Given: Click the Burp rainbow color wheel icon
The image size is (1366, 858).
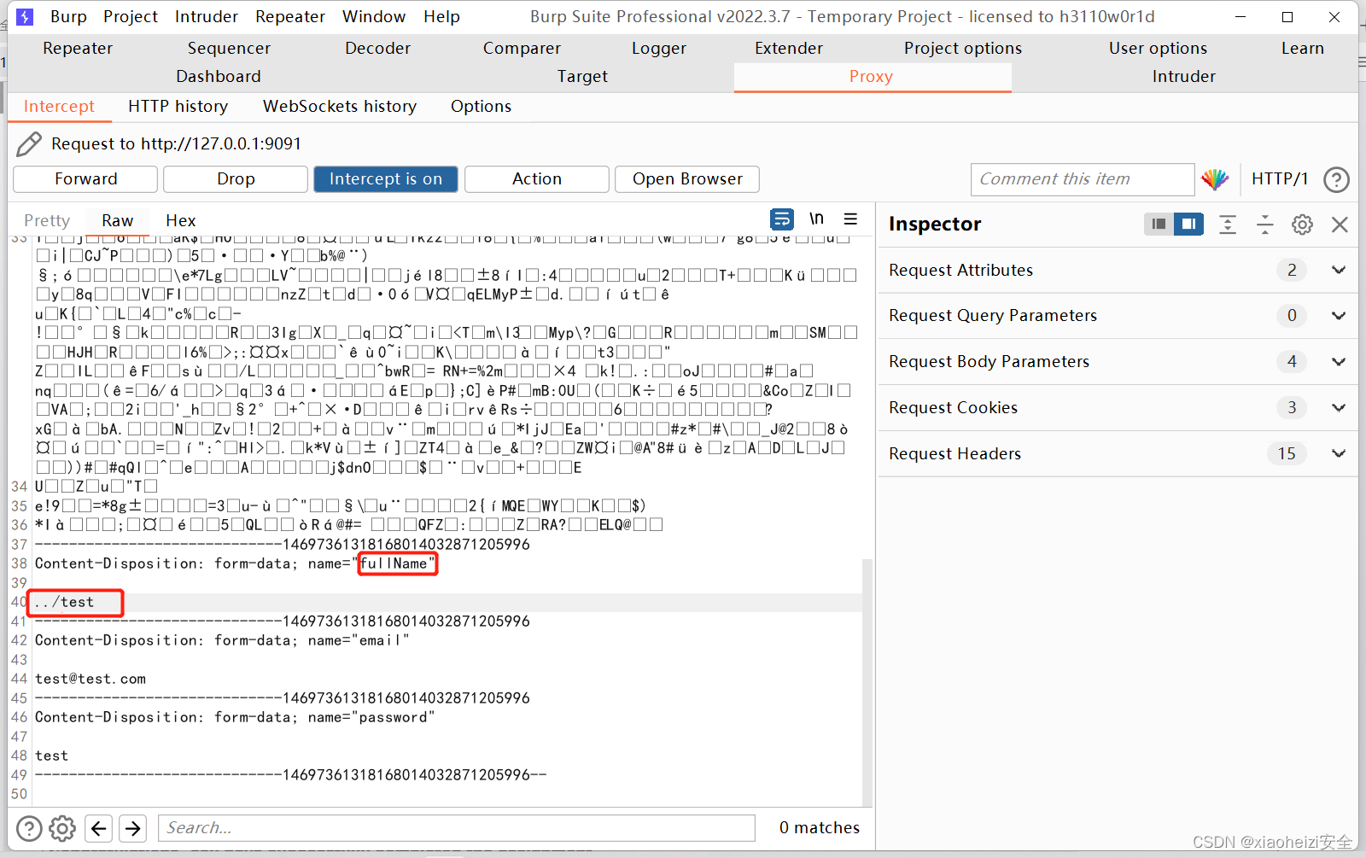Looking at the screenshot, I should (1216, 179).
